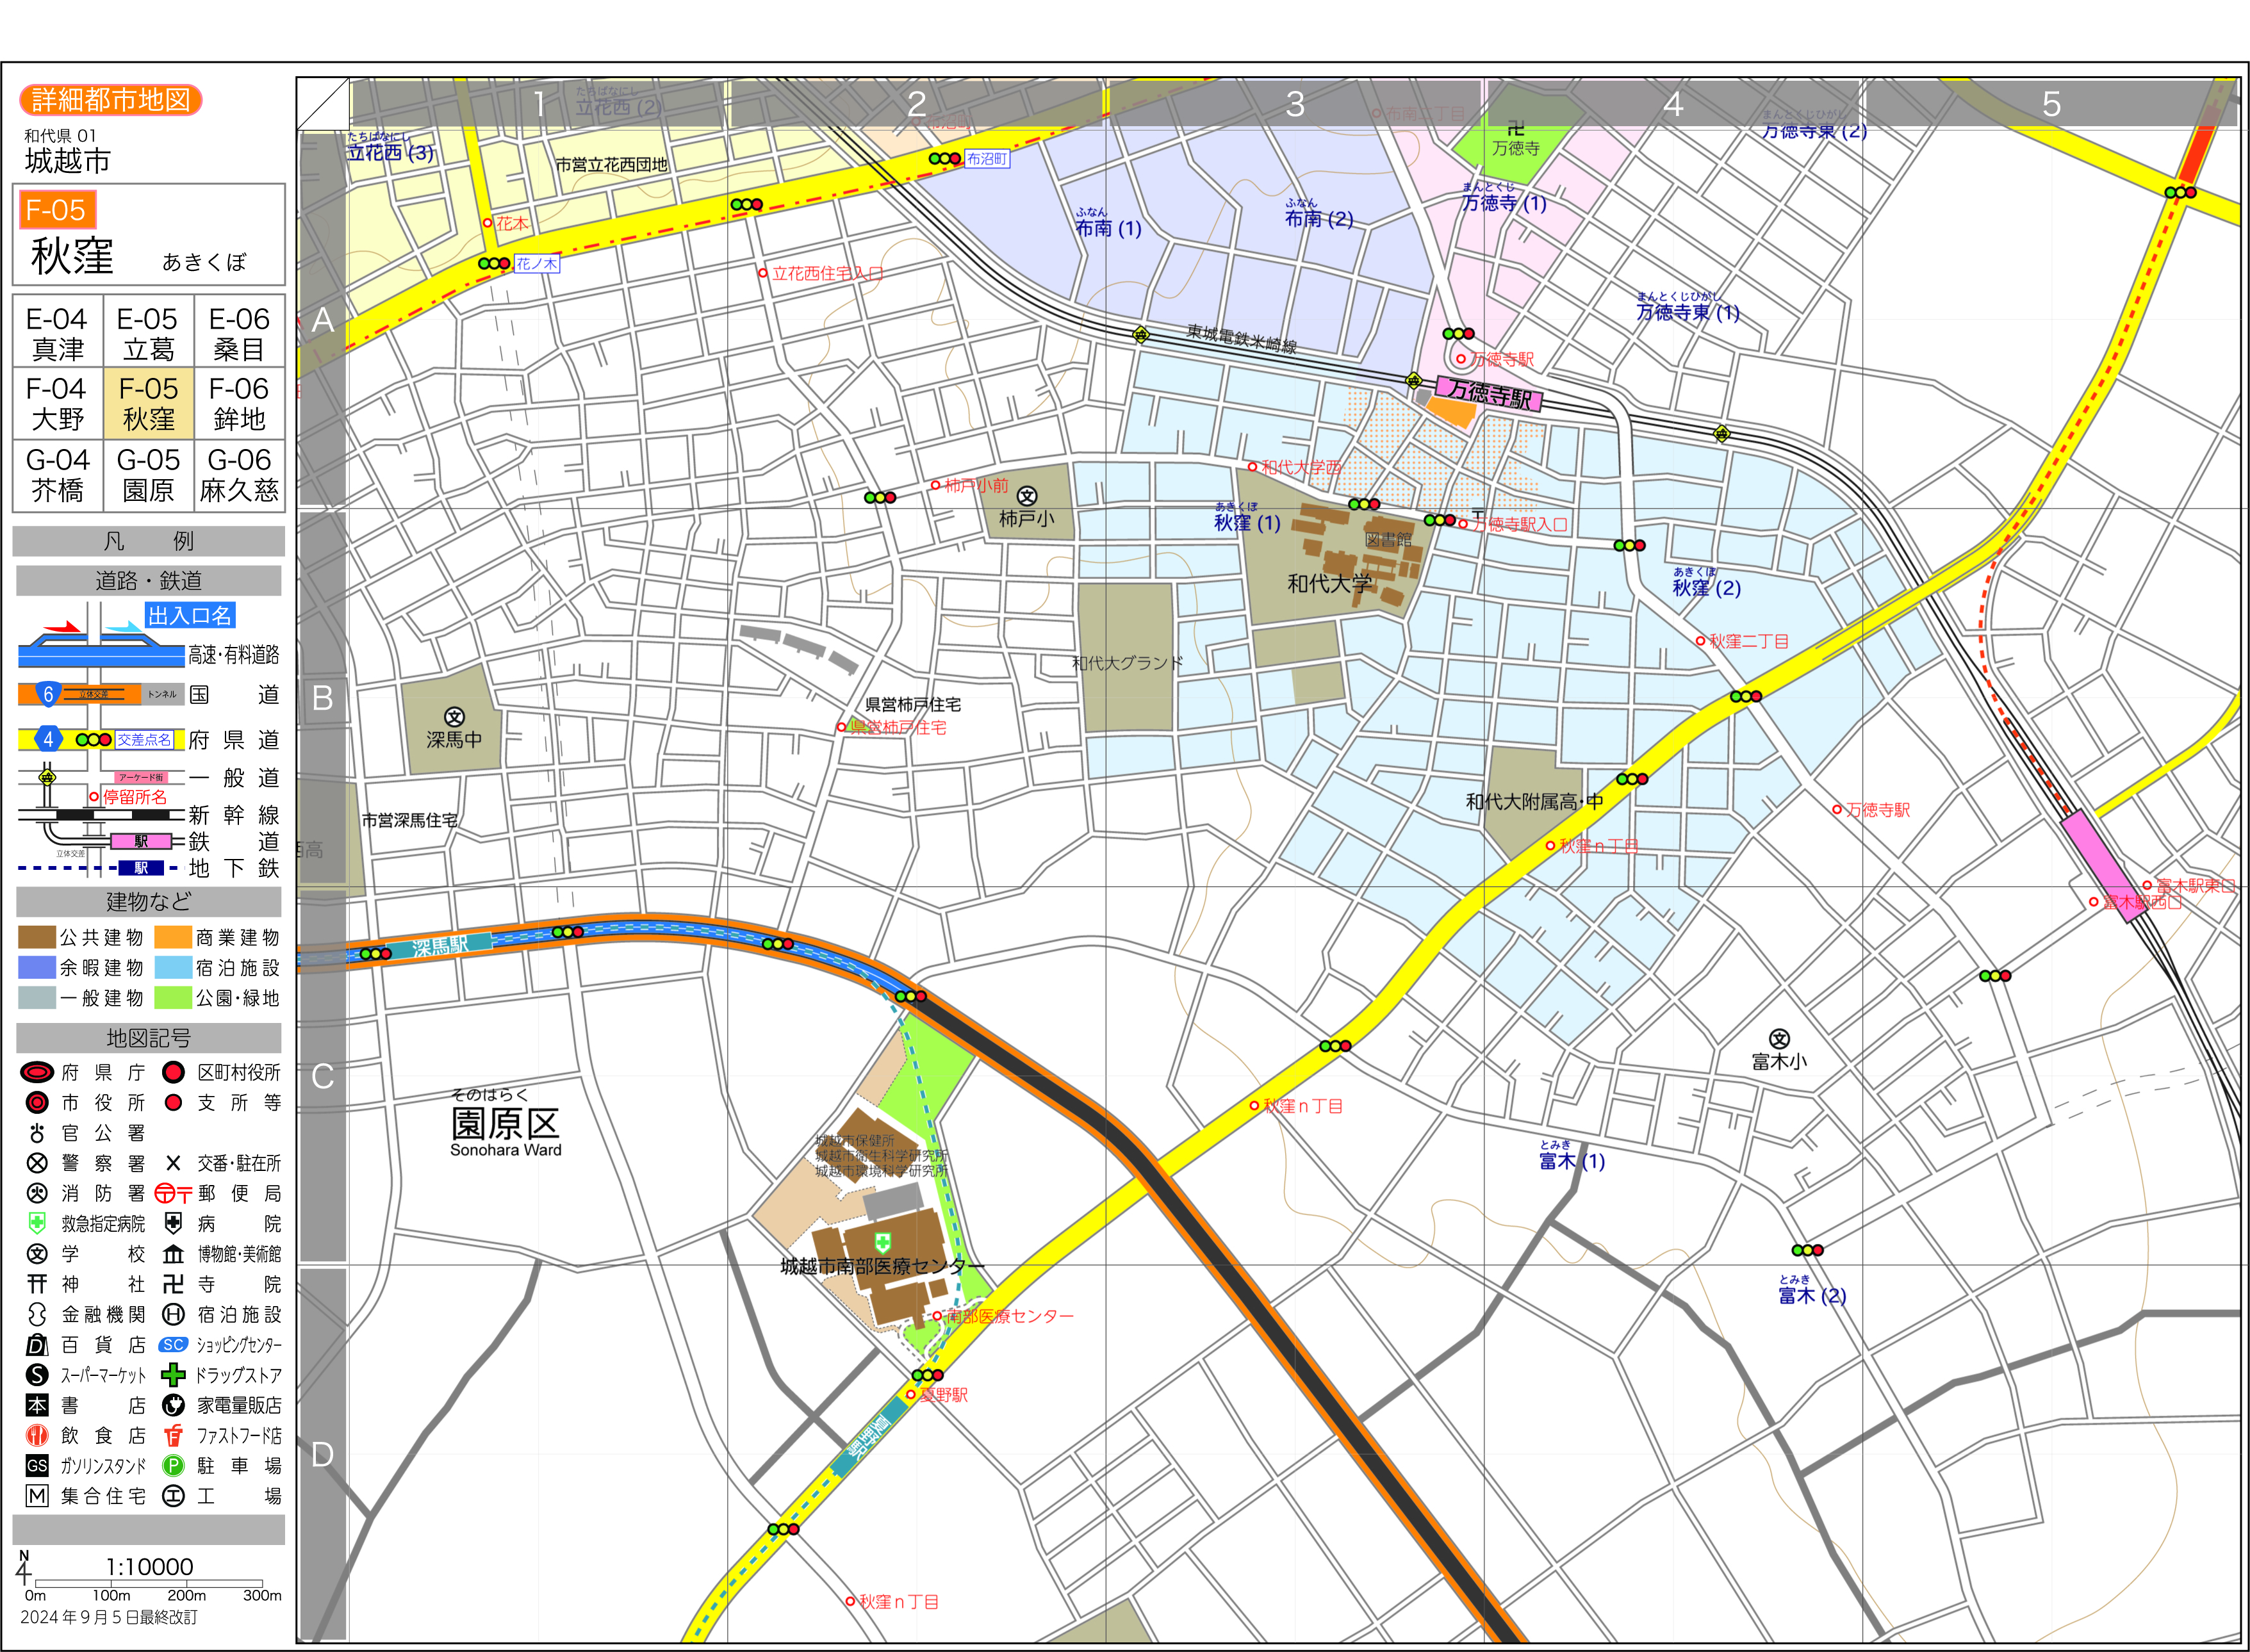Click the green hospital cross at 南部医療センター
The height and width of the screenshot is (1652, 2250).
882,1242
